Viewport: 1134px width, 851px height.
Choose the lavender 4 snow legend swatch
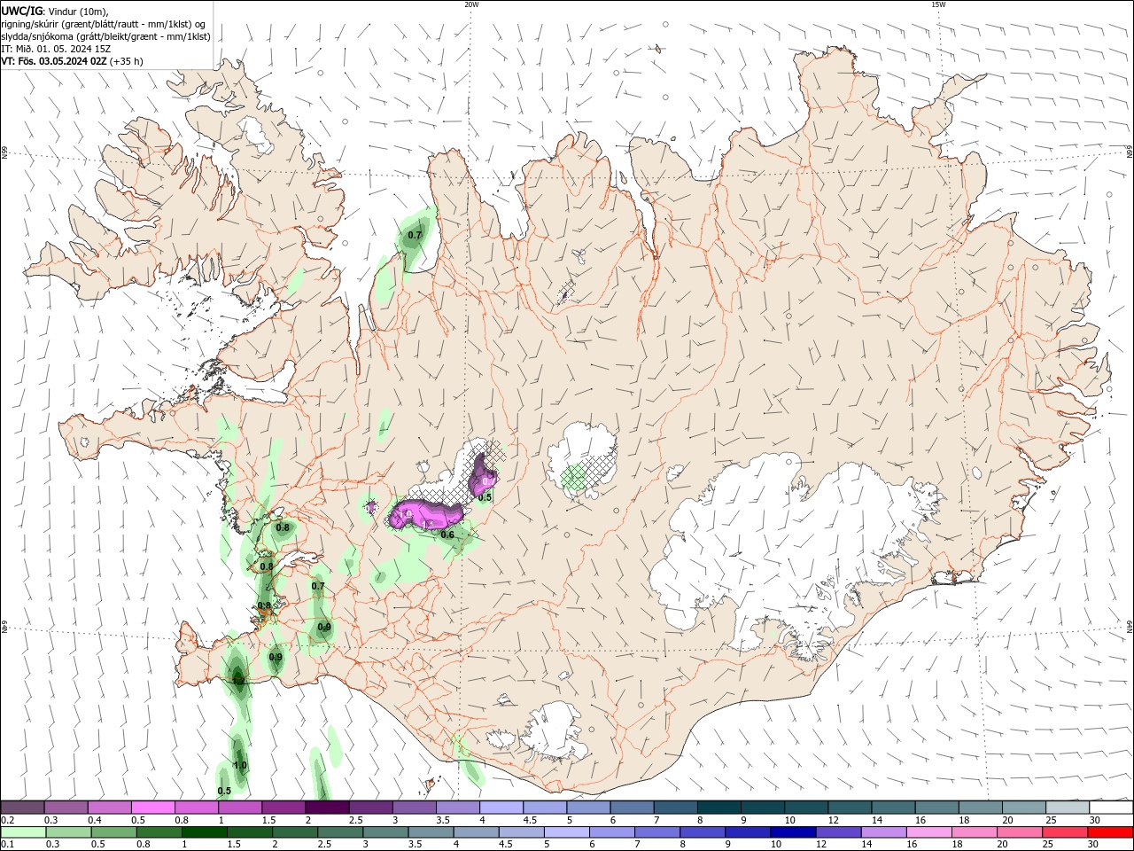click(501, 808)
